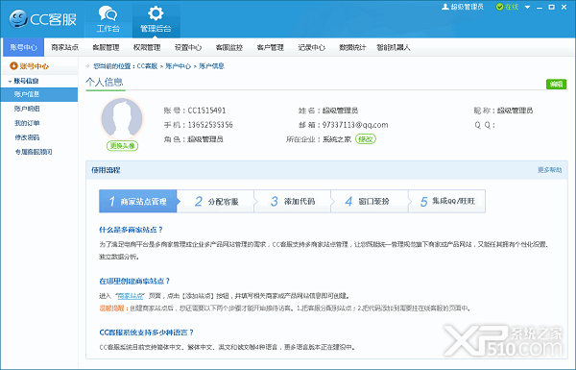Click the green 编辑 button
576x370 pixels.
[x=556, y=85]
